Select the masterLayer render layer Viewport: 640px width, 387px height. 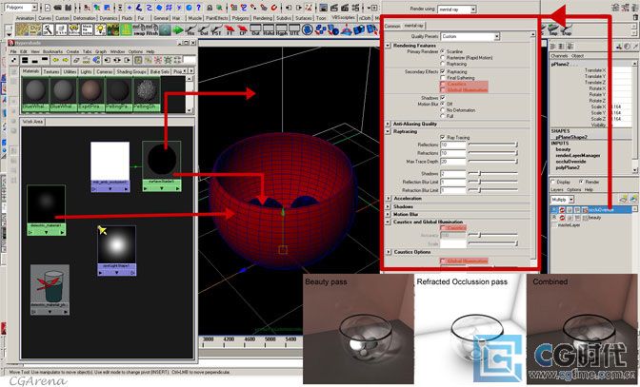click(x=569, y=224)
